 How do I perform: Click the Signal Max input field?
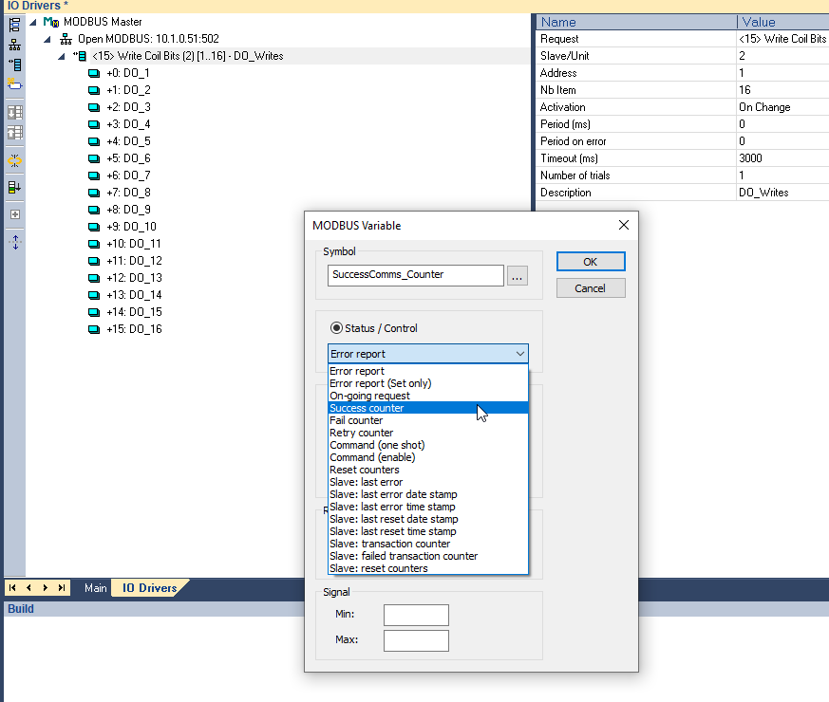(416, 640)
